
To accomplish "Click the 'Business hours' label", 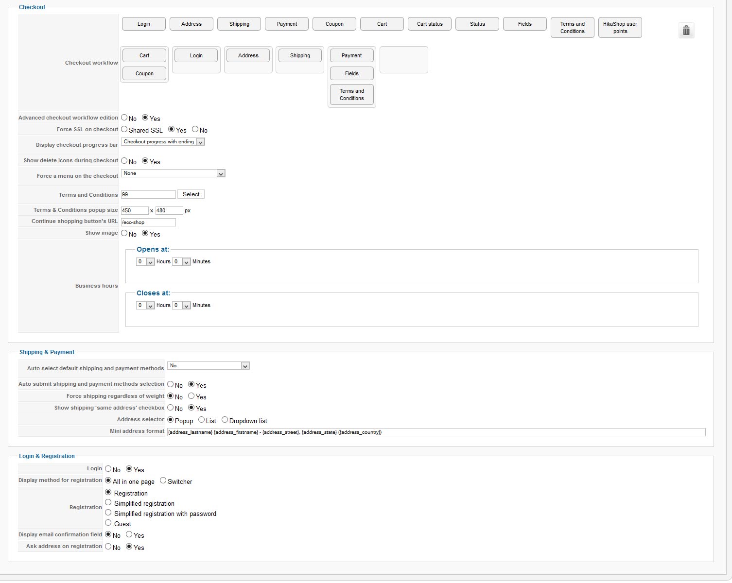I will pyautogui.click(x=96, y=286).
